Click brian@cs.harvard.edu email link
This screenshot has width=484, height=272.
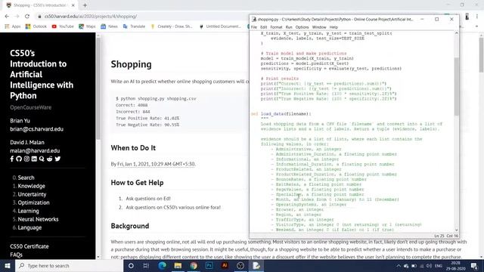(37, 129)
